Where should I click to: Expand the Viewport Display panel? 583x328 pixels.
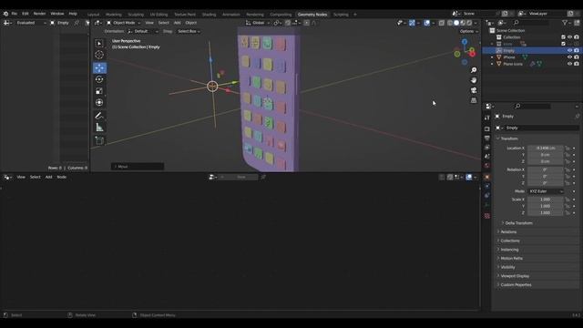(x=515, y=276)
